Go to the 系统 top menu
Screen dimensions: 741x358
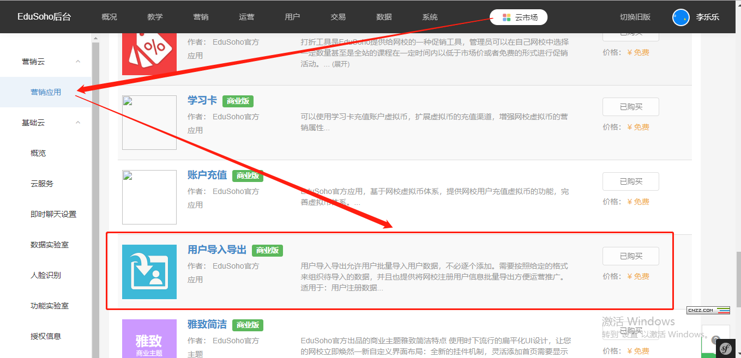pyautogui.click(x=430, y=17)
